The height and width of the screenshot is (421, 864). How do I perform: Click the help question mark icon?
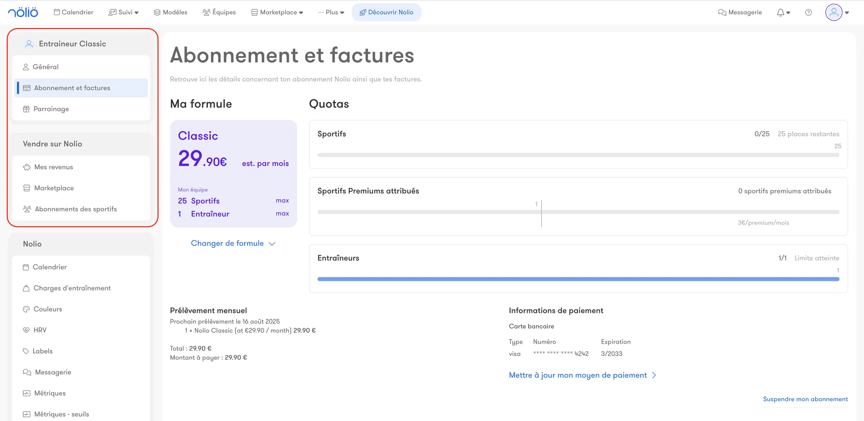click(x=808, y=12)
